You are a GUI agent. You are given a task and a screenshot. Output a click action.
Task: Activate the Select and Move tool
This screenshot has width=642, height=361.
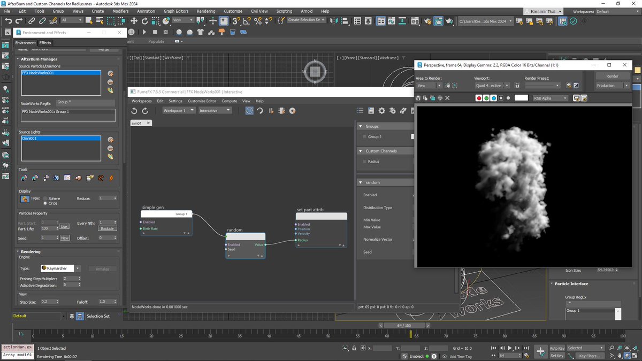pos(134,20)
